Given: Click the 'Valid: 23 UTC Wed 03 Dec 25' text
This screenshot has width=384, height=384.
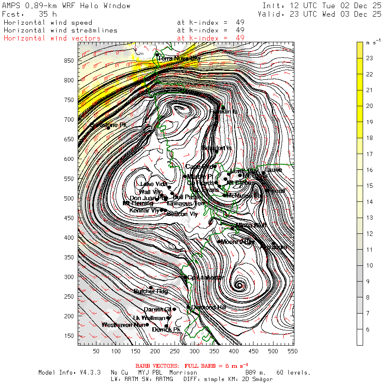Looking at the screenshot, I should tap(319, 14).
